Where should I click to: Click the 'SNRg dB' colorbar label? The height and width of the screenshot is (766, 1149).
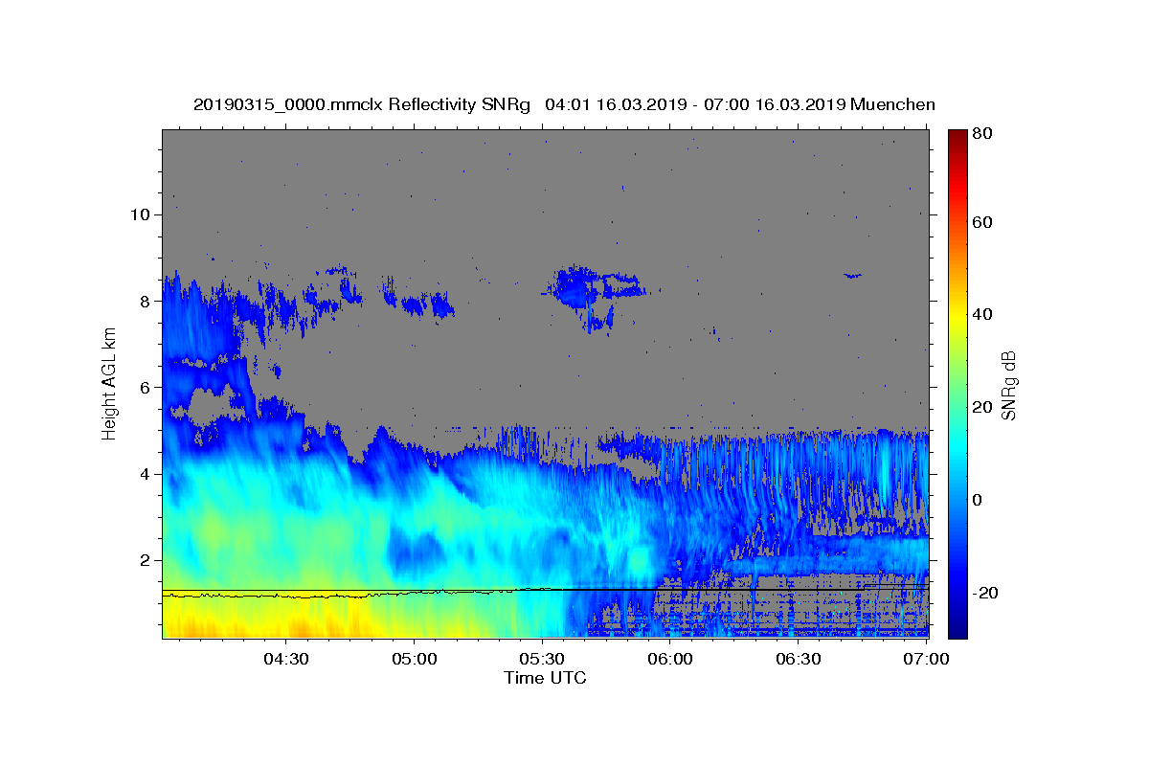click(1008, 385)
